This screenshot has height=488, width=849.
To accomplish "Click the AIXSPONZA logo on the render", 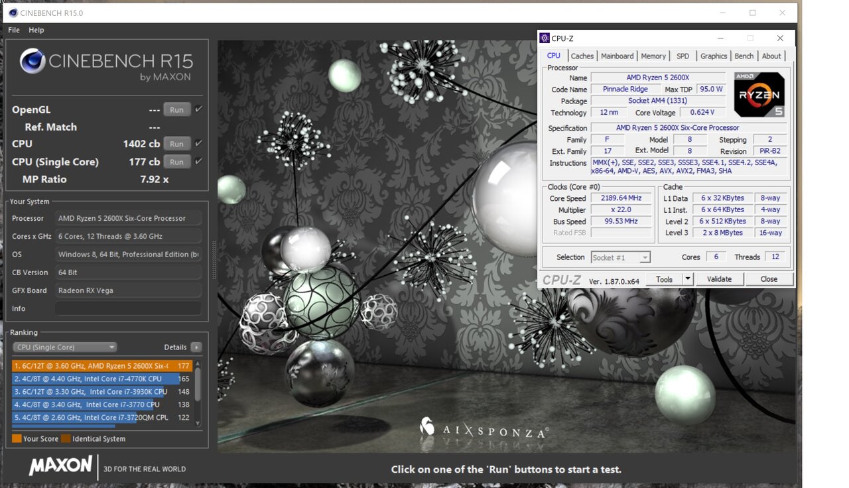I will (x=484, y=428).
